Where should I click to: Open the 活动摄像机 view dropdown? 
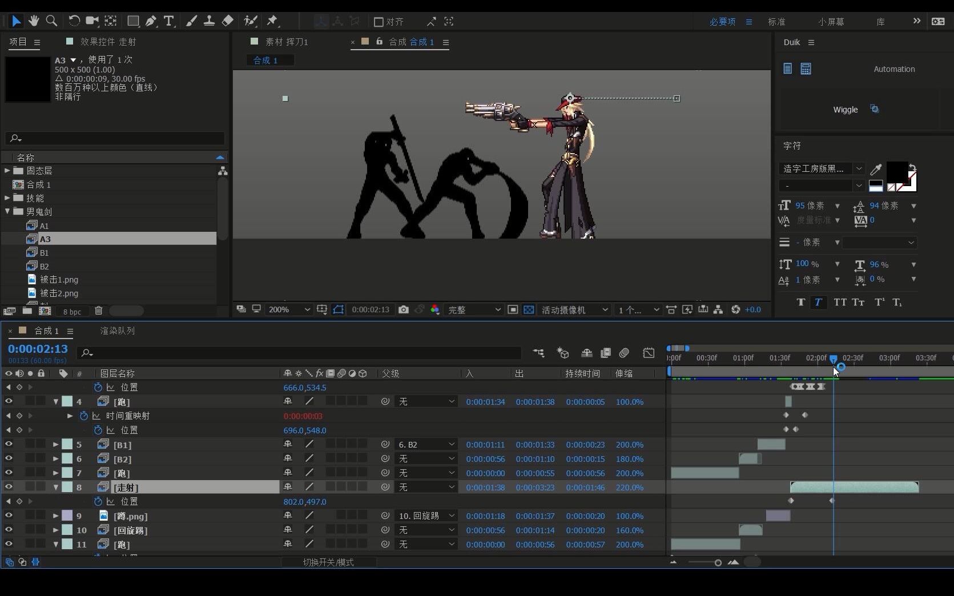point(574,309)
